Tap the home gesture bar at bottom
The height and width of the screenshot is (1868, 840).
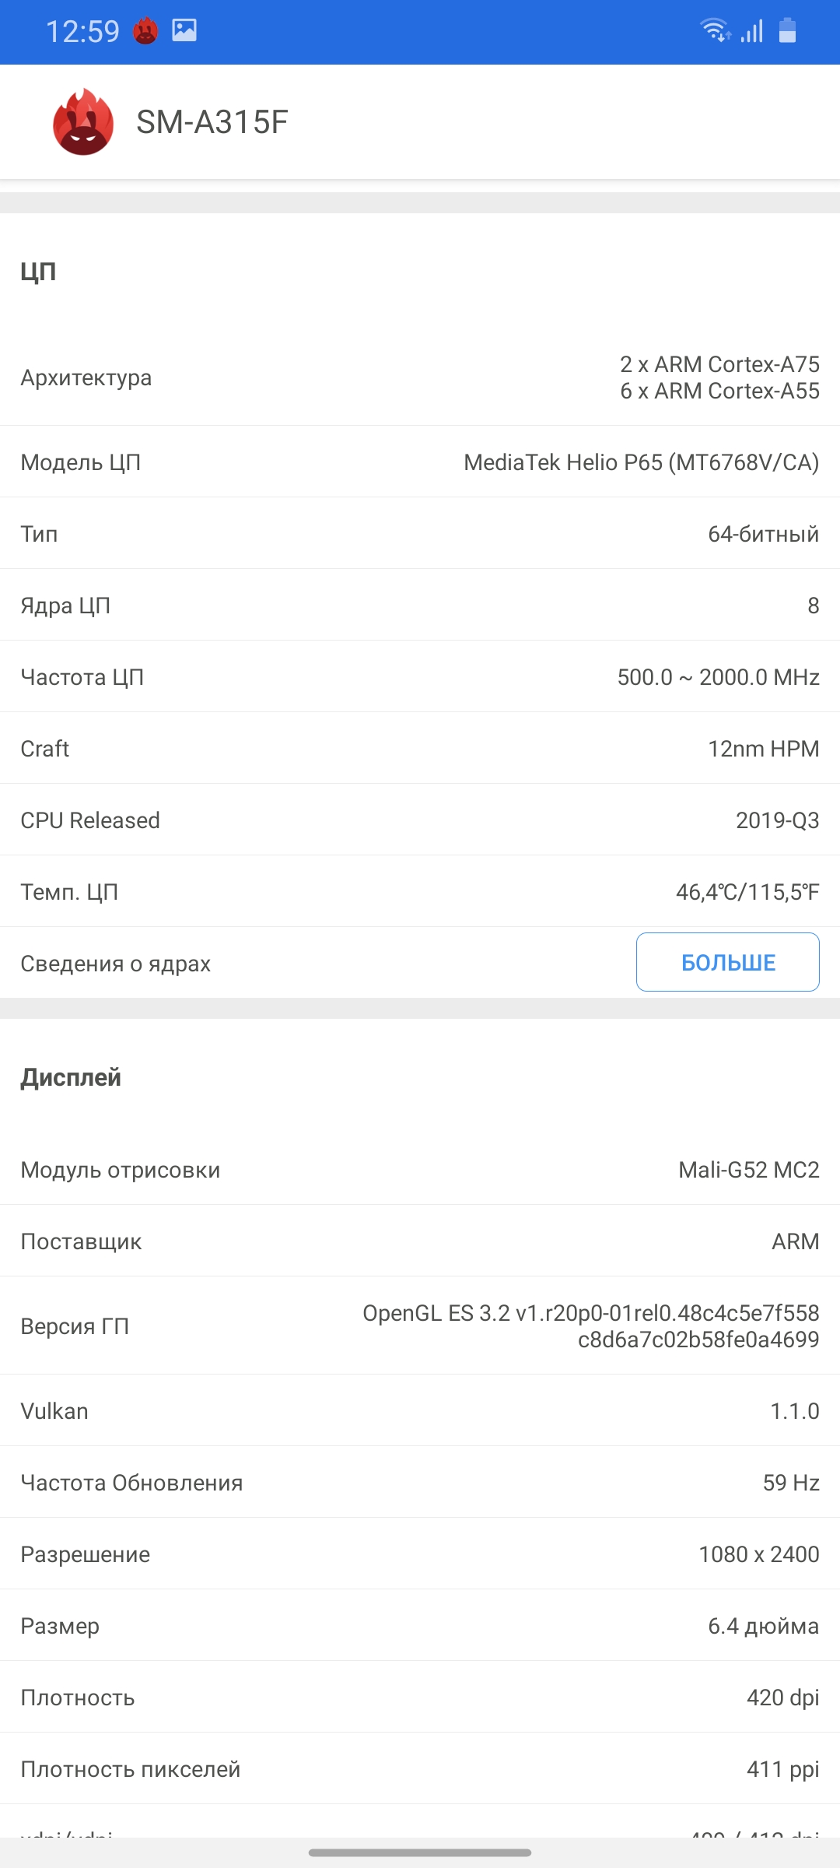[x=420, y=1852]
